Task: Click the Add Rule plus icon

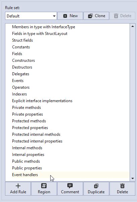Action: click(x=18, y=186)
